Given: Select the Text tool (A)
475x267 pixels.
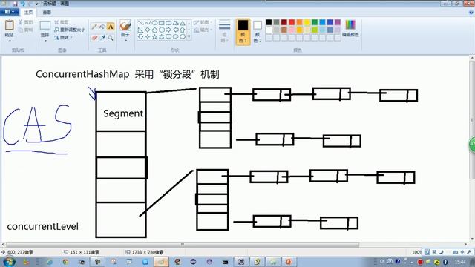Looking at the screenshot, I should [111, 27].
